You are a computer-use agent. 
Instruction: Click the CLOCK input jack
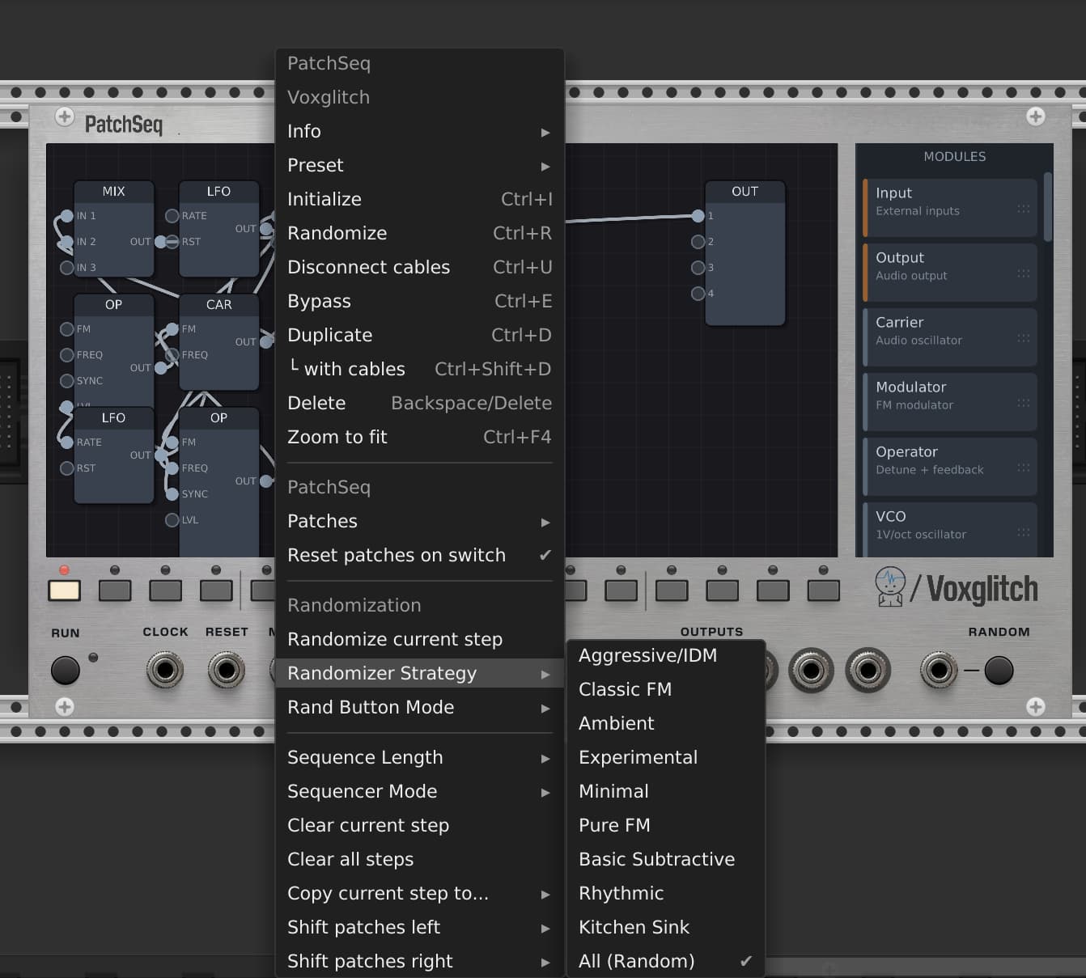coord(165,670)
